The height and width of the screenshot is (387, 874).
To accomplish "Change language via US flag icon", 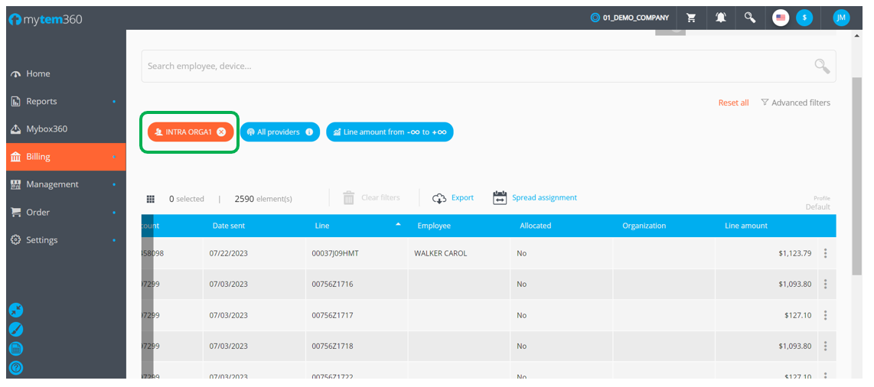I will [x=781, y=18].
